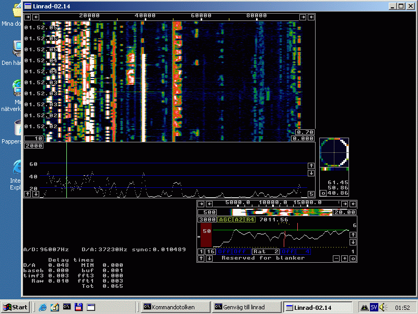This screenshot has width=418, height=314.
Task: Click the right arrow at the waterfall's top-left corner
Action: click(x=28, y=17)
